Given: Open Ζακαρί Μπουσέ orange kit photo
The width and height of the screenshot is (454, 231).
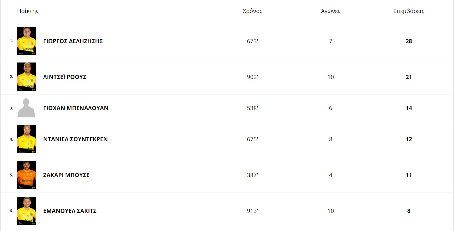Looking at the screenshot, I should [26, 175].
